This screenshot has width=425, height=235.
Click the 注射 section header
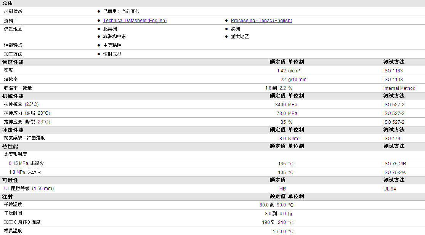[x=8, y=197]
